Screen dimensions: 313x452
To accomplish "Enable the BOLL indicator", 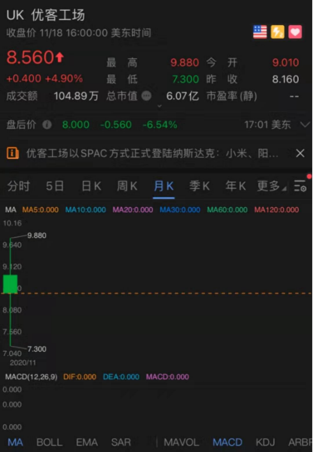I will pyautogui.click(x=49, y=442).
